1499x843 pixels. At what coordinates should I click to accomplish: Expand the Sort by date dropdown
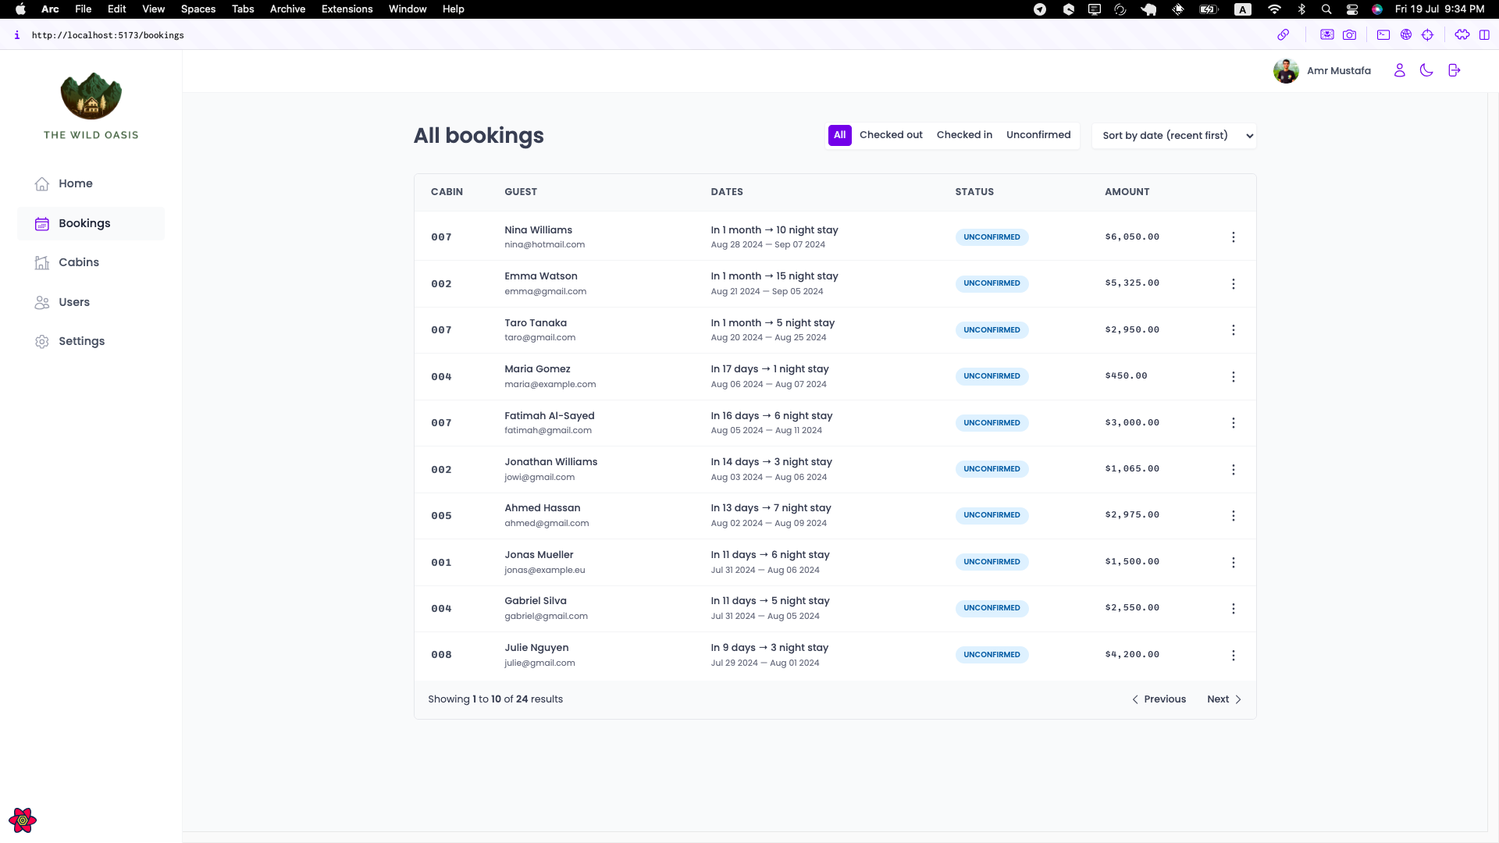1173,136
